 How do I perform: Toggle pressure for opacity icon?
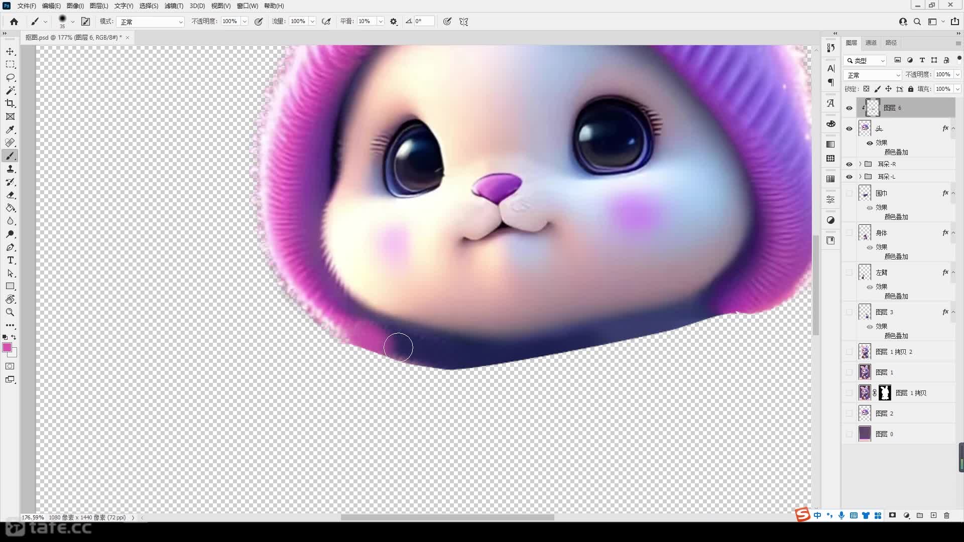pyautogui.click(x=259, y=22)
